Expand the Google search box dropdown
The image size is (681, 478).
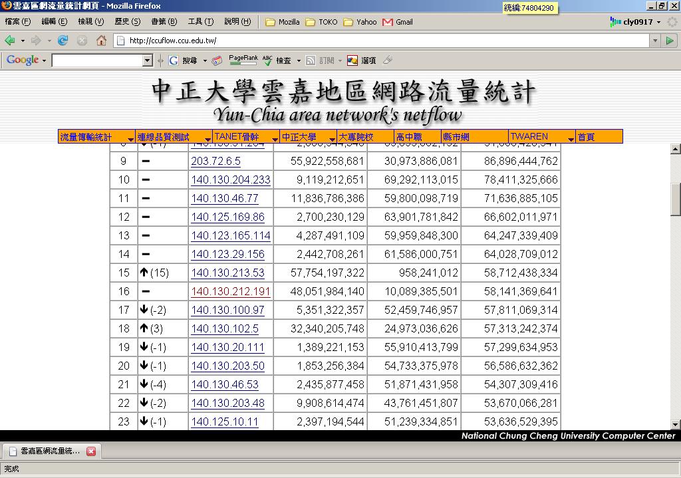pyautogui.click(x=148, y=60)
